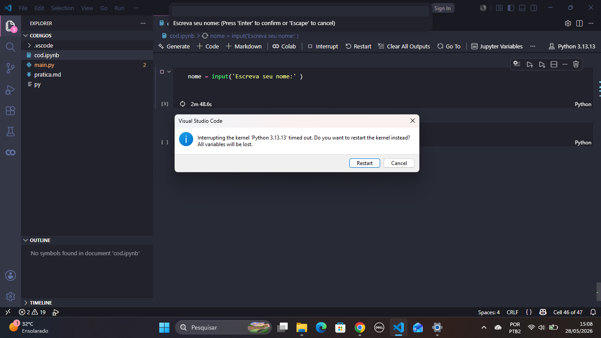Click the 'Escreva seu nome' input box
Viewport: 601px width, 338px height.
300,11
